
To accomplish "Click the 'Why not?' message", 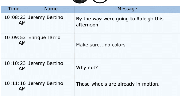I will point(87,68).
